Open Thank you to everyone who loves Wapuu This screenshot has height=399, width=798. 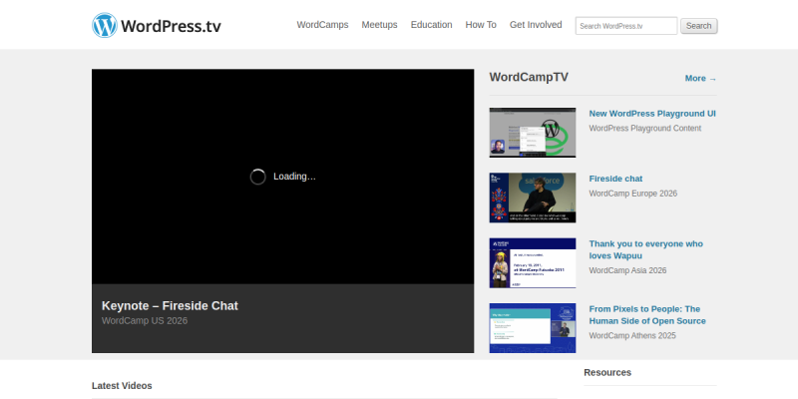[646, 250]
